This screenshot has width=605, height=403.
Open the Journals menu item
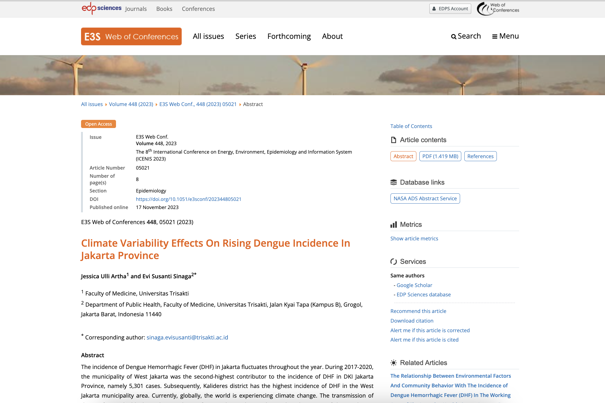tap(136, 9)
